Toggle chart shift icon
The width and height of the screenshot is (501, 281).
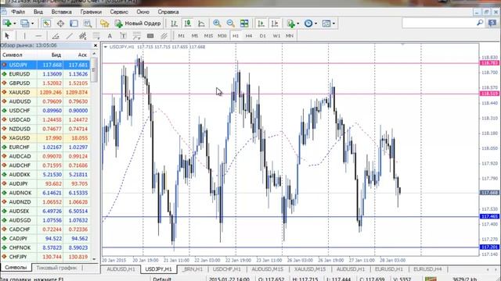click(275, 23)
